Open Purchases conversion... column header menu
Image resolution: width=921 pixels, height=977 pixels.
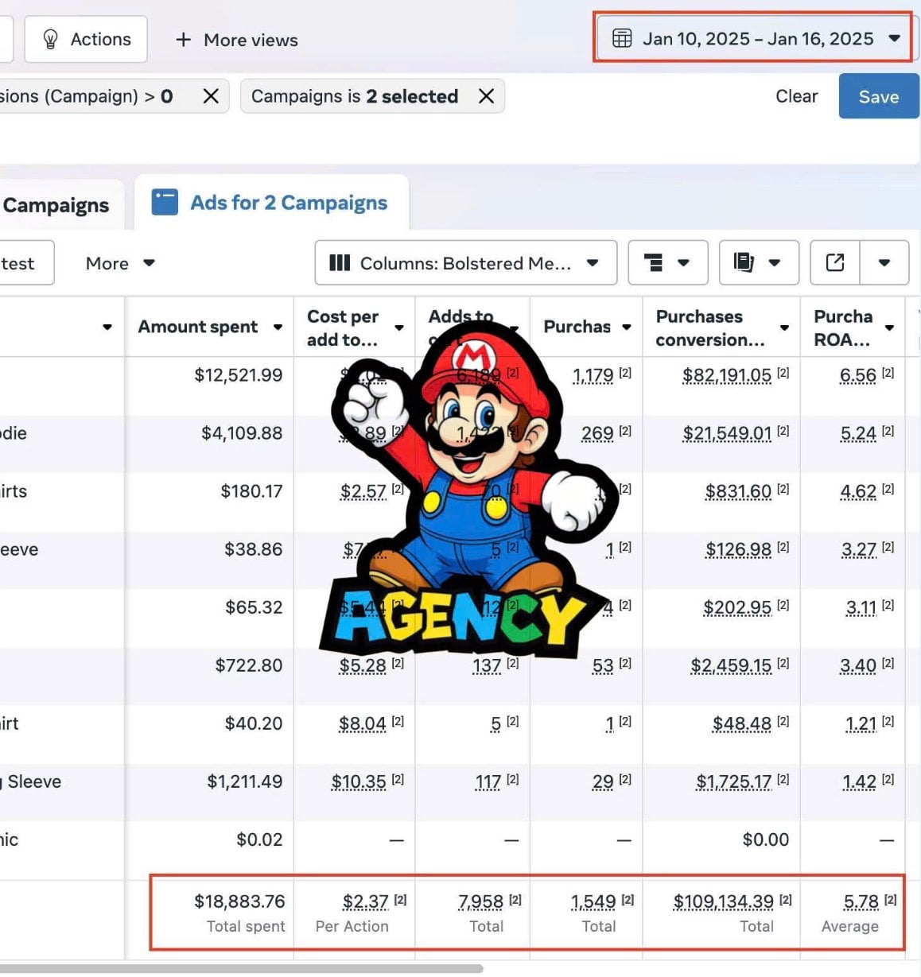[x=784, y=328]
